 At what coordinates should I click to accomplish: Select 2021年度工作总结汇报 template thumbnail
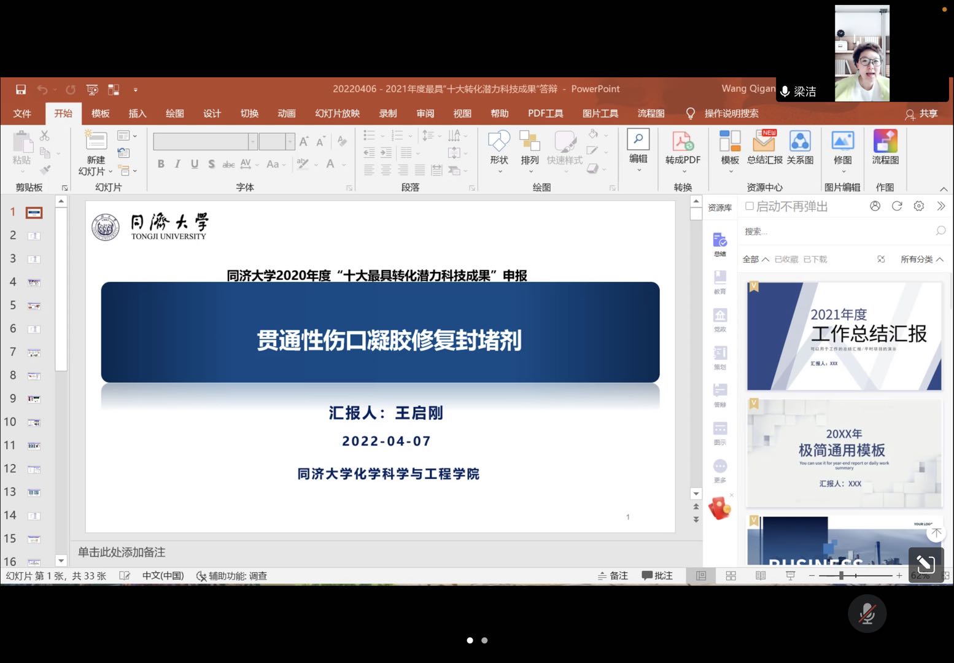[844, 336]
